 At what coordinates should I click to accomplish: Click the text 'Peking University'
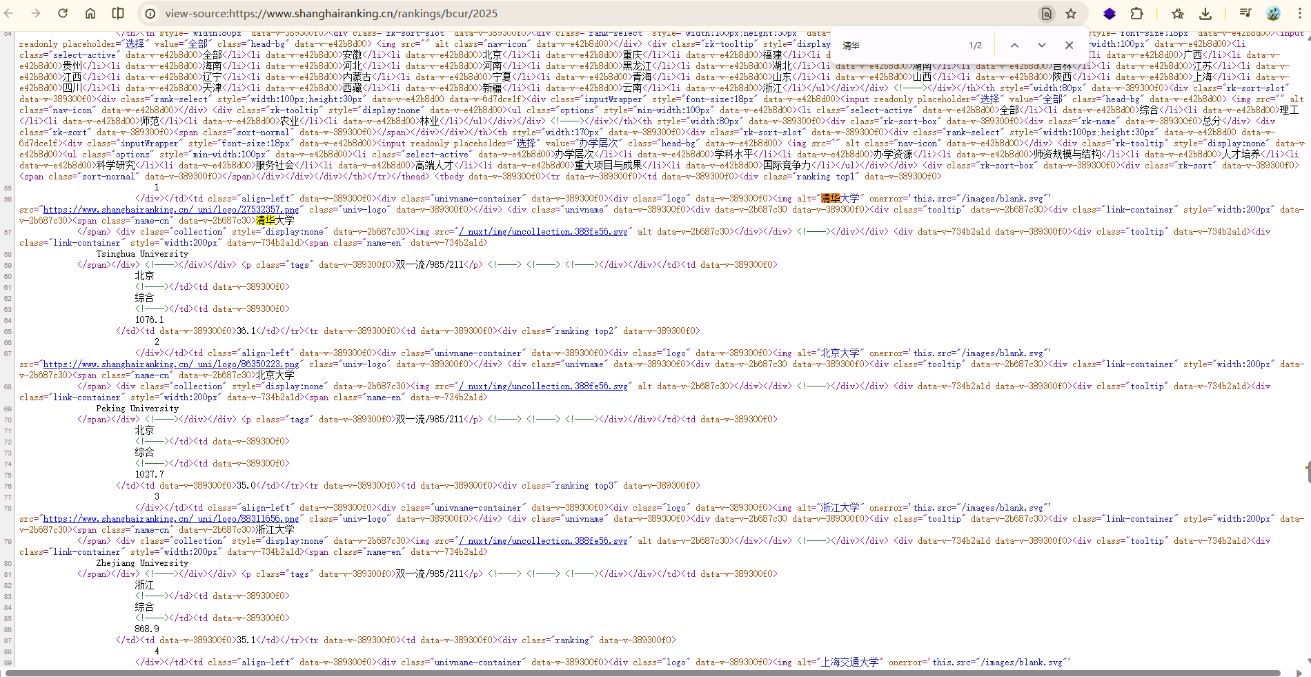click(x=137, y=408)
